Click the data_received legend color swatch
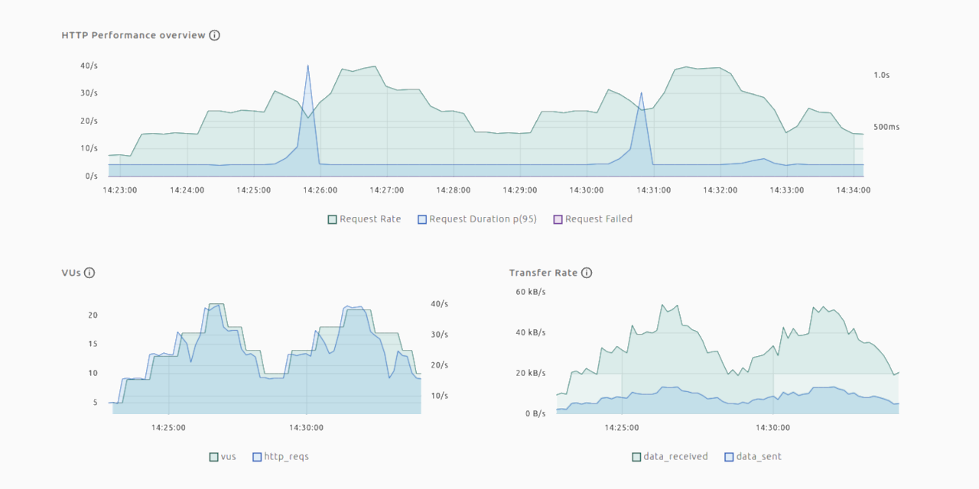Screen dimensions: 979x489 636,457
